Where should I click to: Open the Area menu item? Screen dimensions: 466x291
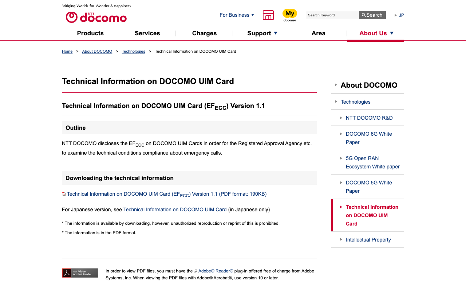pyautogui.click(x=319, y=33)
